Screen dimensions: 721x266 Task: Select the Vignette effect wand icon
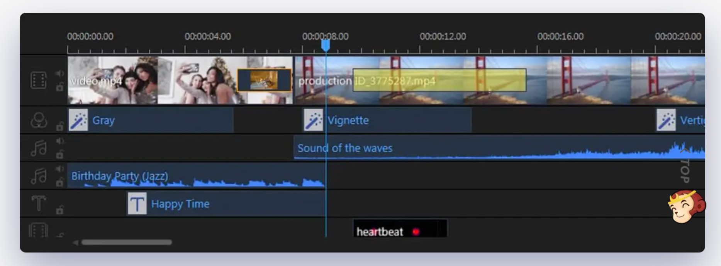point(313,120)
